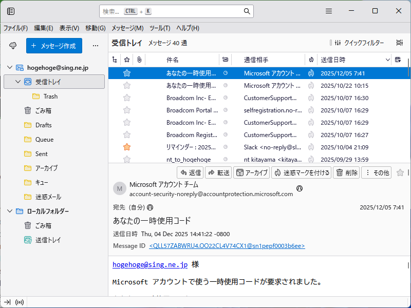Image resolution: width=411 pixels, height=308 pixels.
Task: Click message body vertical scrollbar
Action: [x=408, y=265]
